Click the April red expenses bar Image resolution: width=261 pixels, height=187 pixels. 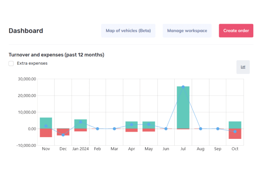(x=132, y=130)
